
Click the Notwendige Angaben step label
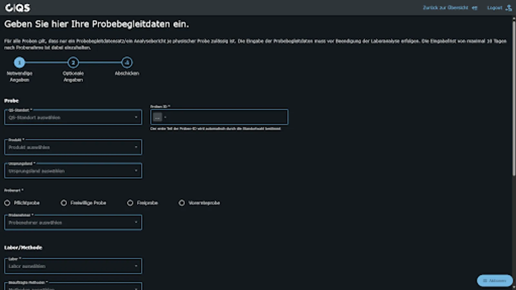pos(20,76)
